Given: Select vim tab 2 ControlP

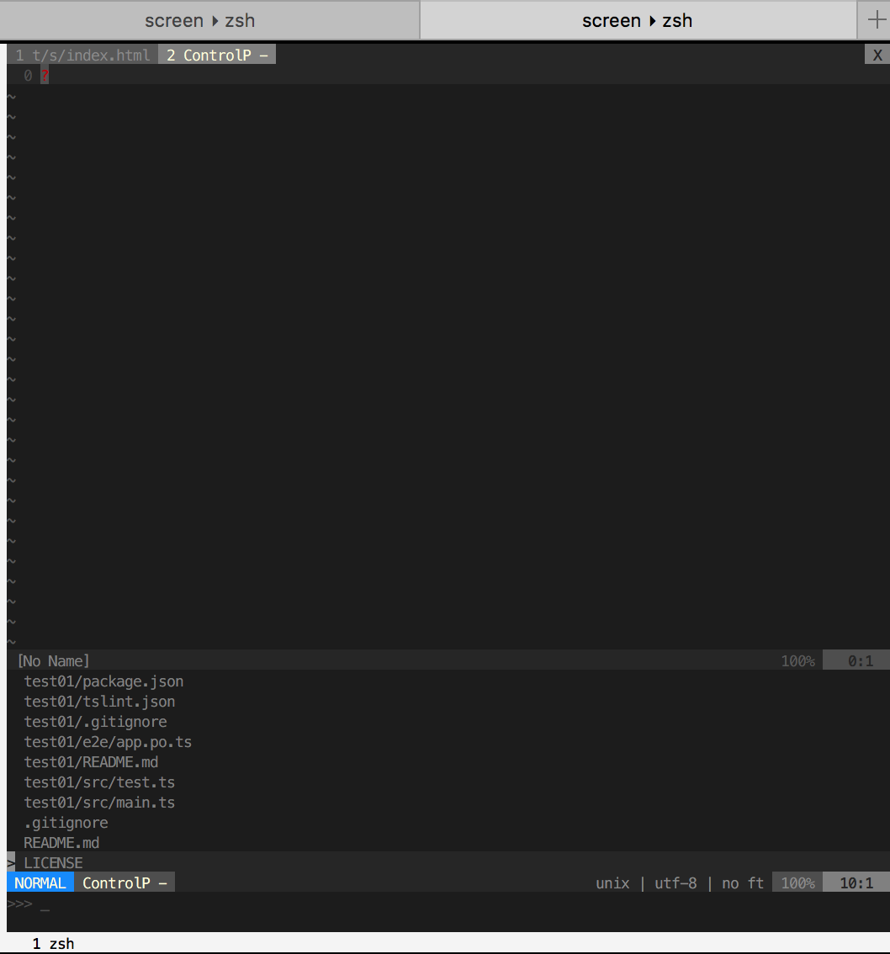Looking at the screenshot, I should click(217, 55).
